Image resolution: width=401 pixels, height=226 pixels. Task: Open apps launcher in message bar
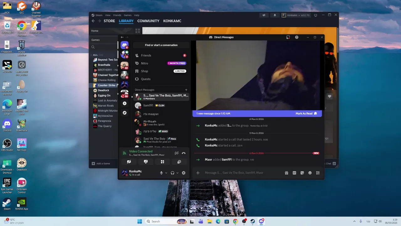(x=318, y=173)
